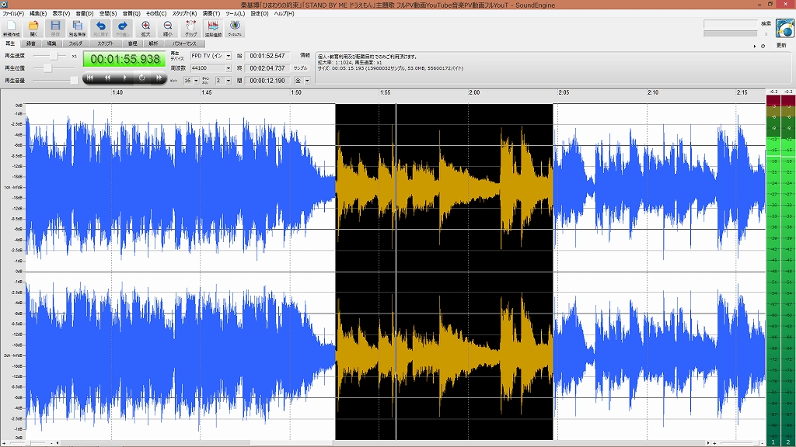796x447 pixels.
Task: Click the 別名保存 save-as icon
Action: pos(77,29)
